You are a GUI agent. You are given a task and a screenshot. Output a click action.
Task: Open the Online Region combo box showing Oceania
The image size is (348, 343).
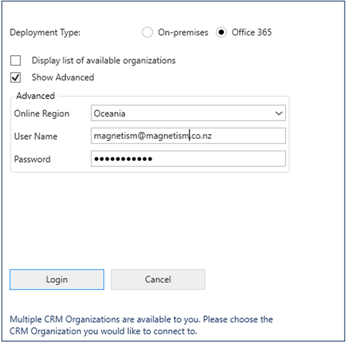tap(181, 113)
